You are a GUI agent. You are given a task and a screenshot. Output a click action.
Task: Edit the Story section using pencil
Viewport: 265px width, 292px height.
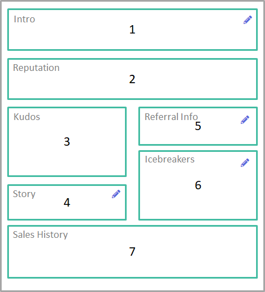[x=116, y=194]
